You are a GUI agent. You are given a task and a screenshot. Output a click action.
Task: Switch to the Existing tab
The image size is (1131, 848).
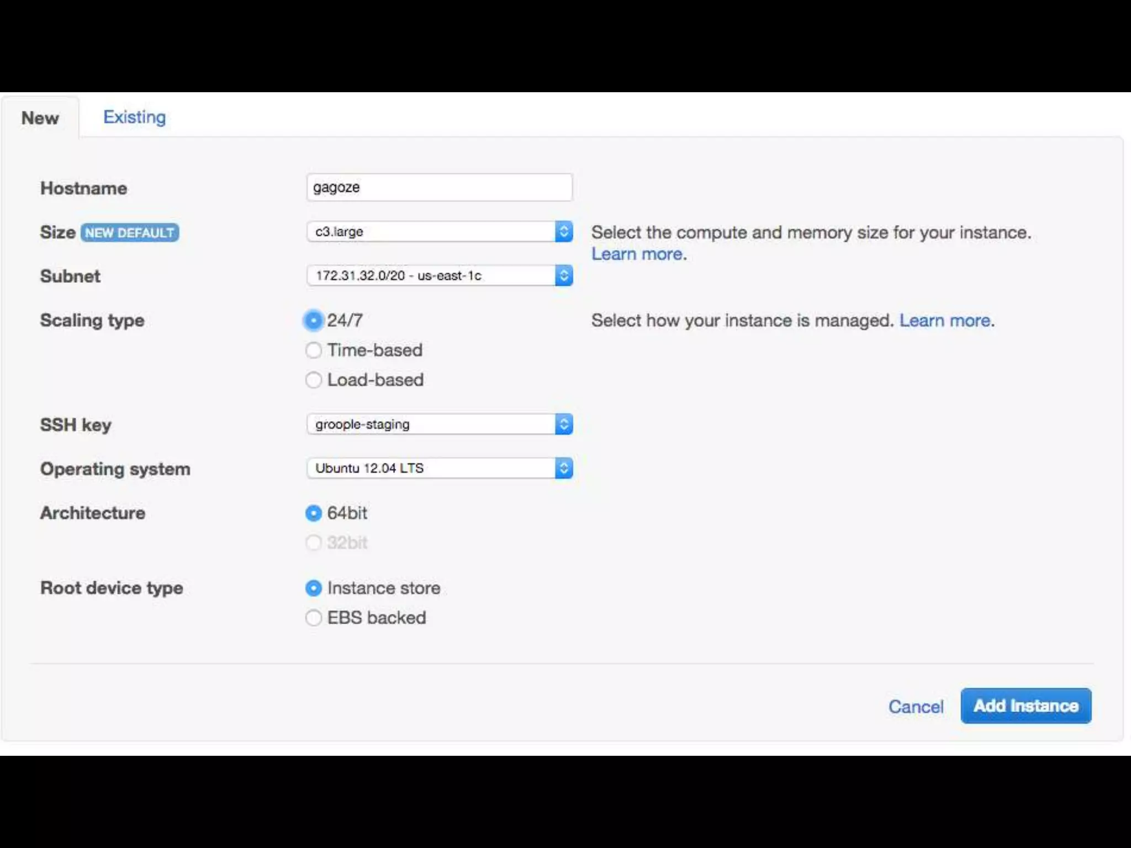134,117
